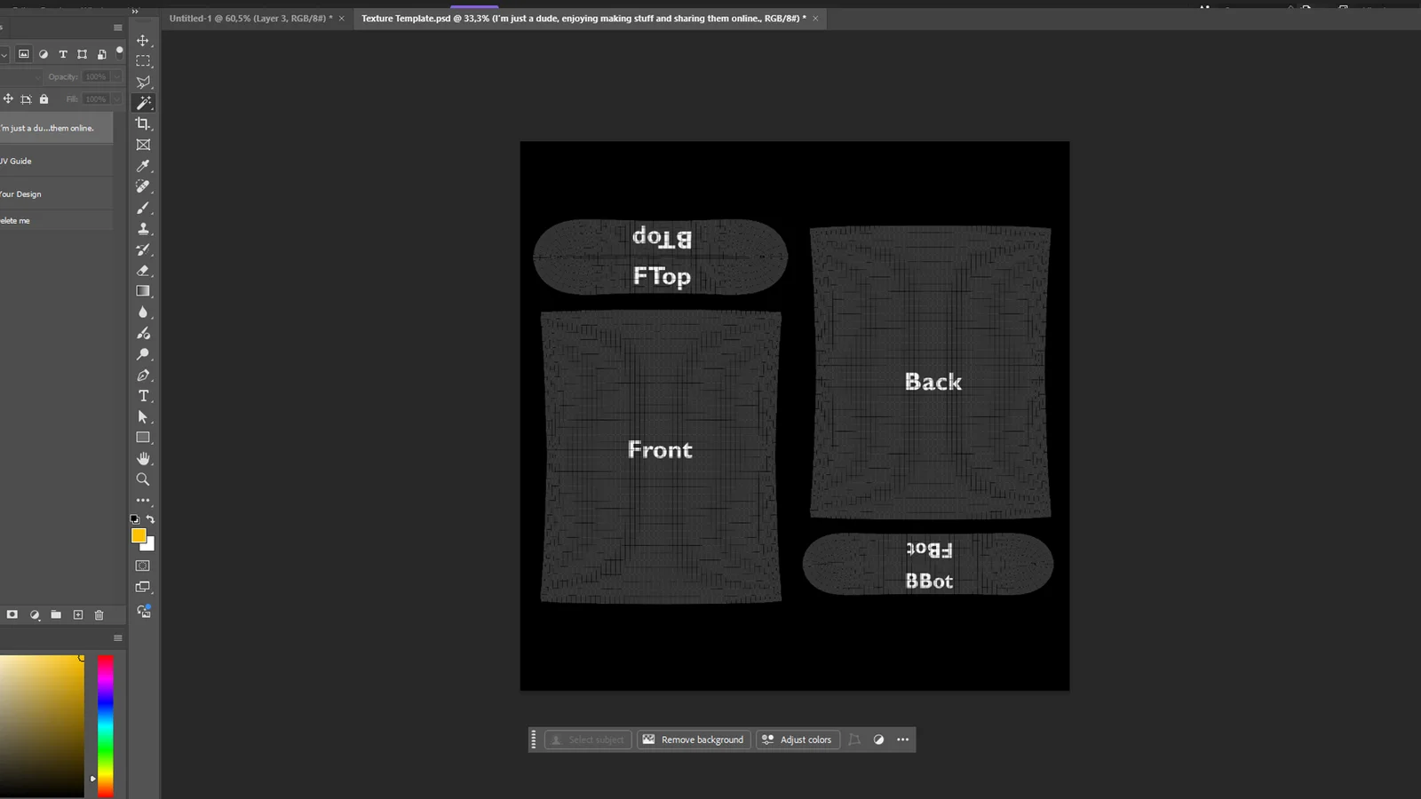Viewport: 1421px width, 799px height.
Task: Select the Eyedropper tool
Action: point(143,166)
